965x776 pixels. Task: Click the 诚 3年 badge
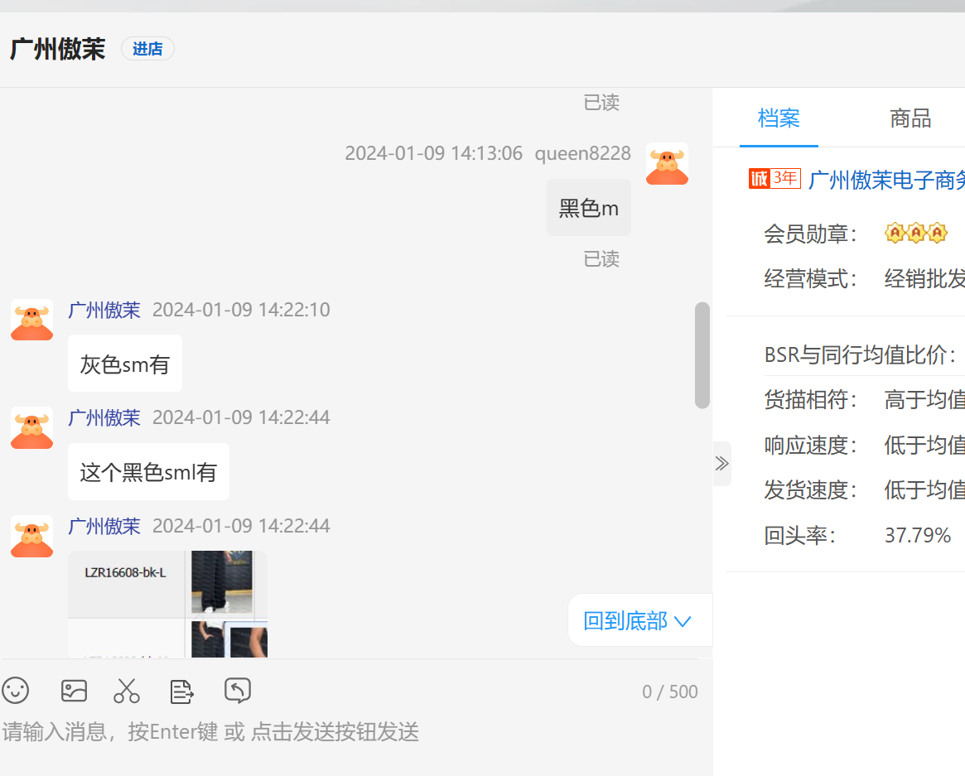(774, 178)
